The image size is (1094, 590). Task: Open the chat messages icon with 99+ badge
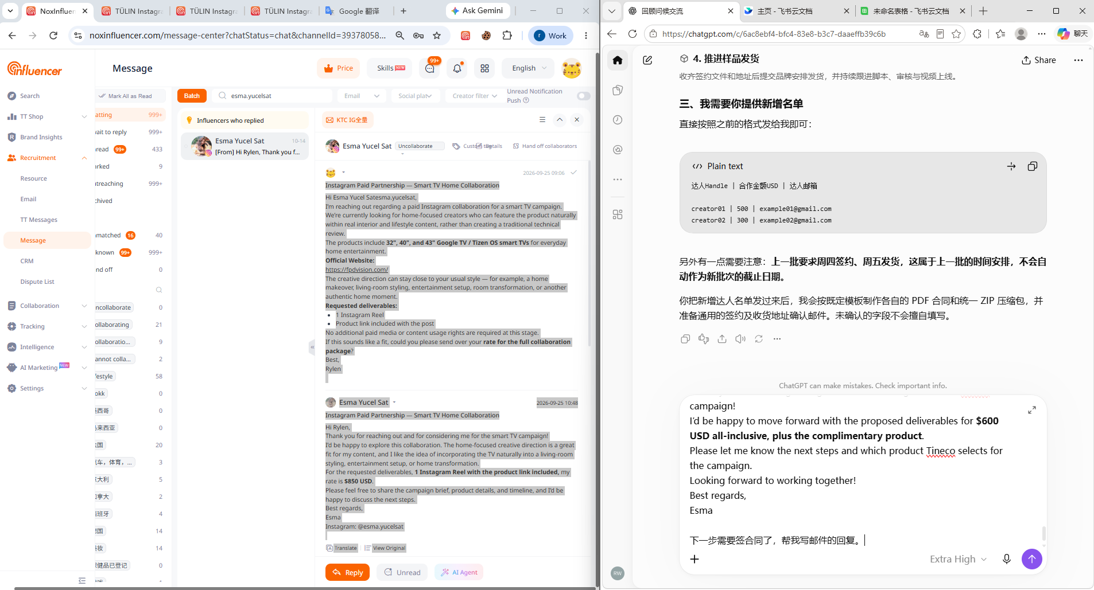pyautogui.click(x=430, y=68)
